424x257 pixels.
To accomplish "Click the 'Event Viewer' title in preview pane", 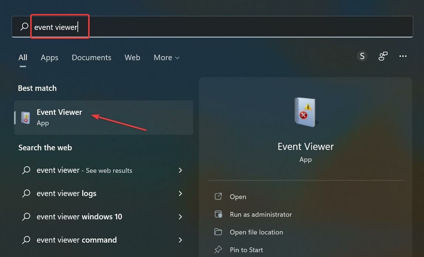I will [x=306, y=147].
